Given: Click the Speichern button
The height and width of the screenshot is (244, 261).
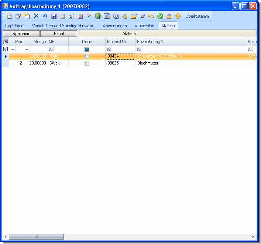Looking at the screenshot, I should click(x=21, y=34).
